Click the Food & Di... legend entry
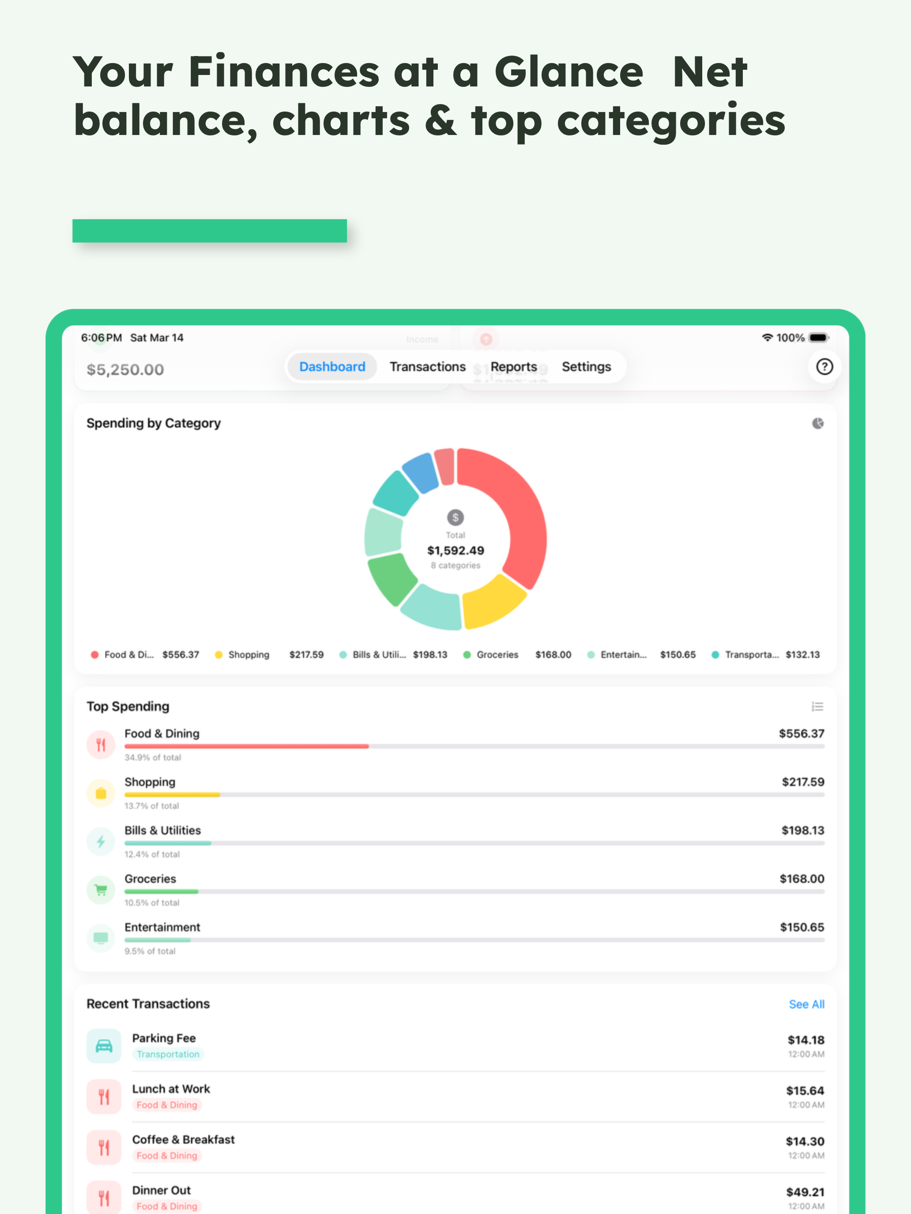 (145, 655)
